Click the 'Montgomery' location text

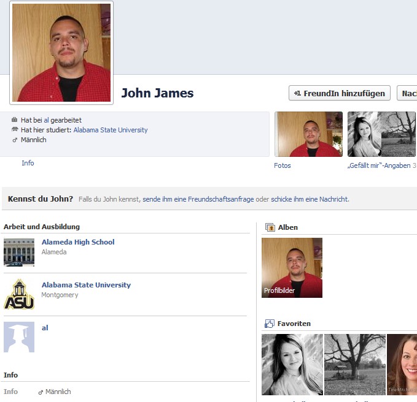coord(60,295)
